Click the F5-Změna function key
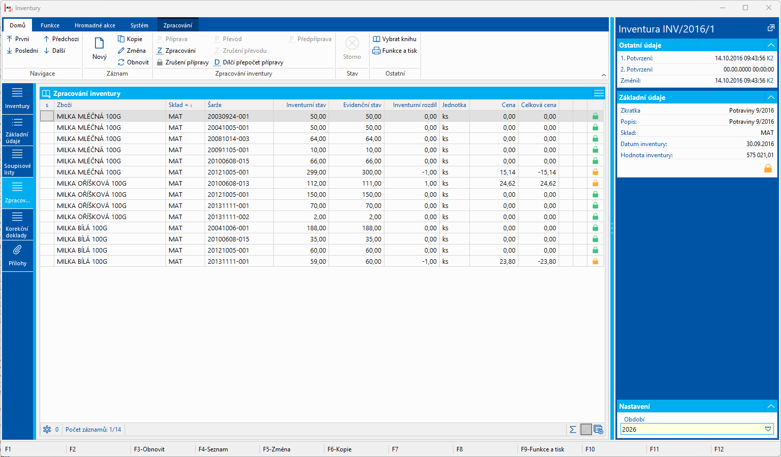781x457 pixels. point(277,449)
